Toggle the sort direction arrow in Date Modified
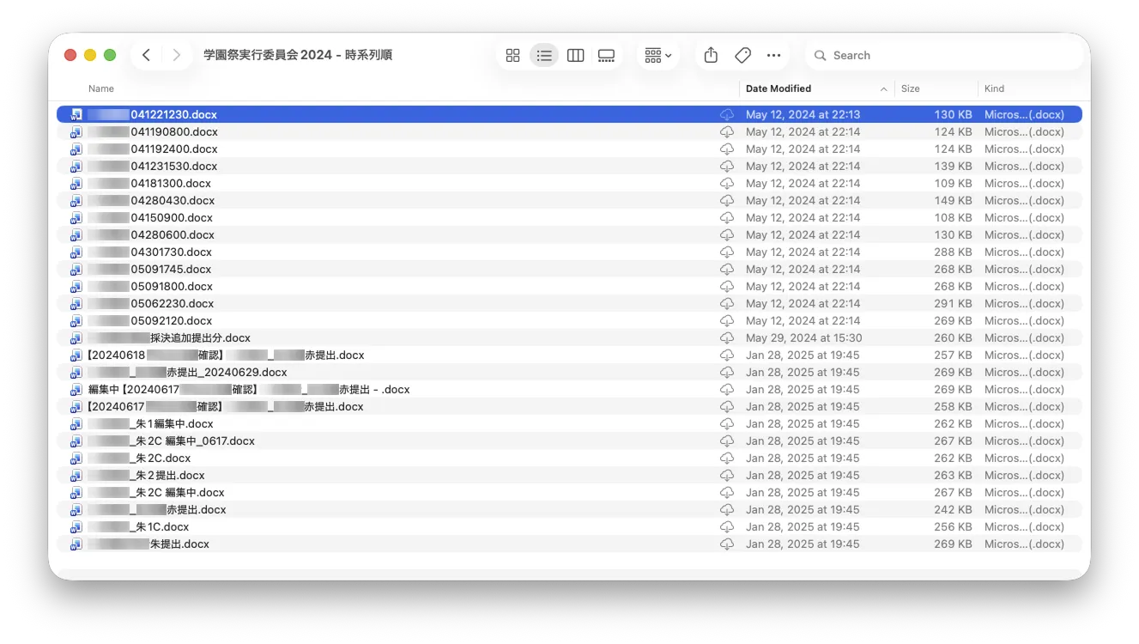 click(884, 89)
